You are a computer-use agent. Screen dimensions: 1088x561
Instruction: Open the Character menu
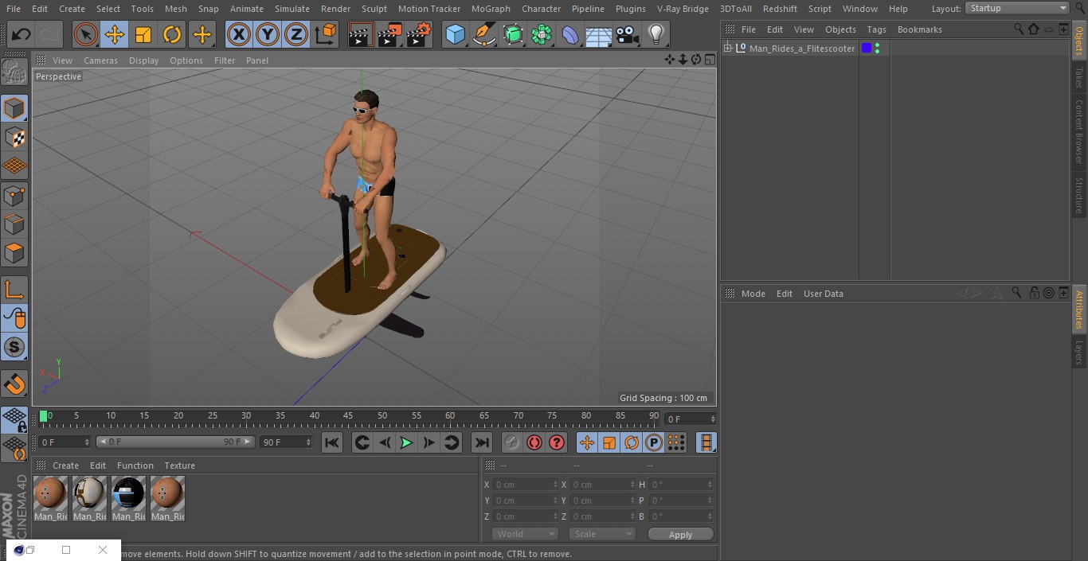click(541, 9)
